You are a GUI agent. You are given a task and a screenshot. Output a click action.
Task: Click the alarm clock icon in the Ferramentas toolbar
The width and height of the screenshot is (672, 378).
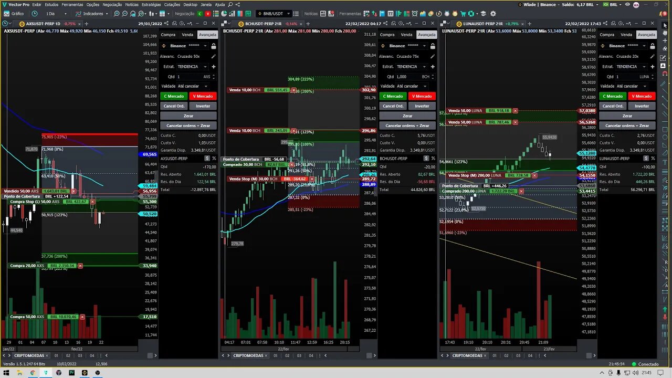point(414,14)
